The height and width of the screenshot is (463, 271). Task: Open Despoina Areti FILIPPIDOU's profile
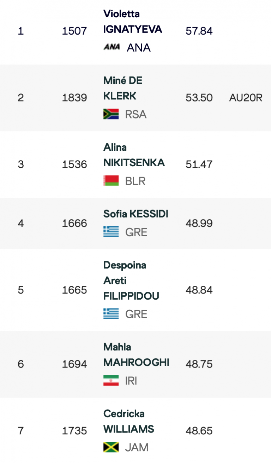pyautogui.click(x=131, y=280)
